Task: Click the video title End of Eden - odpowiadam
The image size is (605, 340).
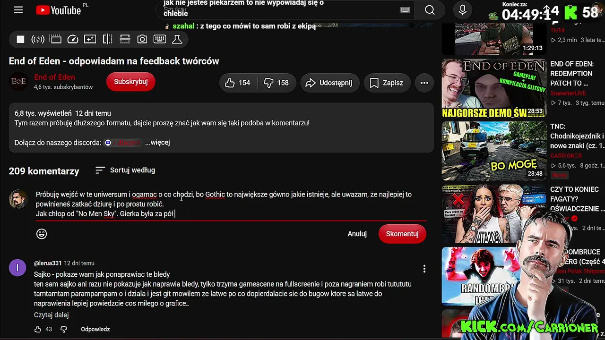Action: [x=114, y=61]
